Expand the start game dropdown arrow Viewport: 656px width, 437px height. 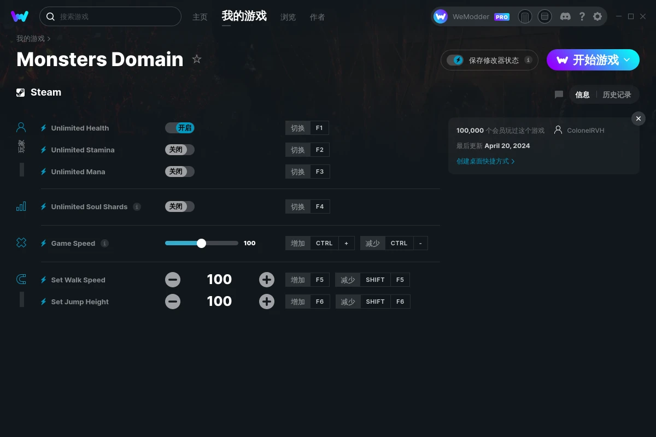pos(627,60)
